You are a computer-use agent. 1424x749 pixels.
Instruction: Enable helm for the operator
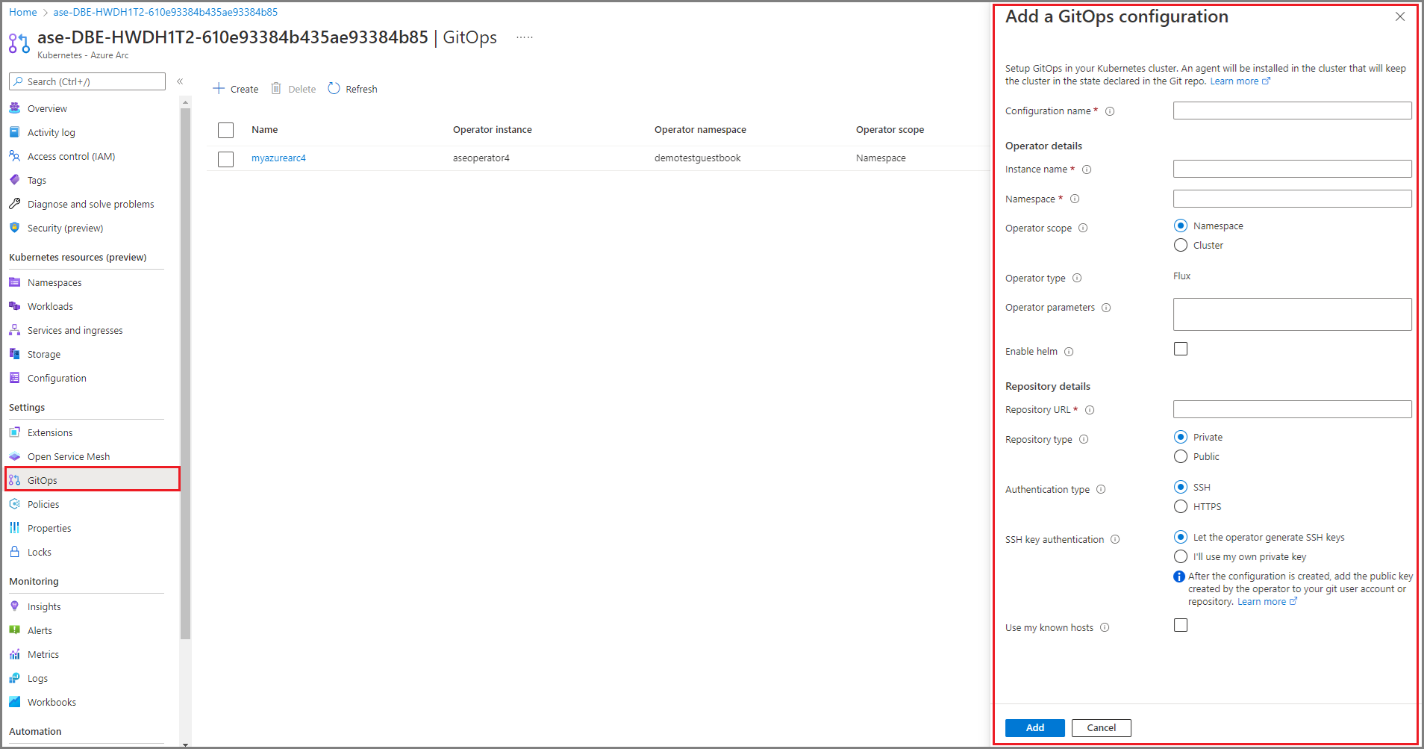(x=1180, y=348)
